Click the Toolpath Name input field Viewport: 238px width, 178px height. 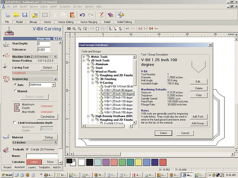click(x=42, y=156)
